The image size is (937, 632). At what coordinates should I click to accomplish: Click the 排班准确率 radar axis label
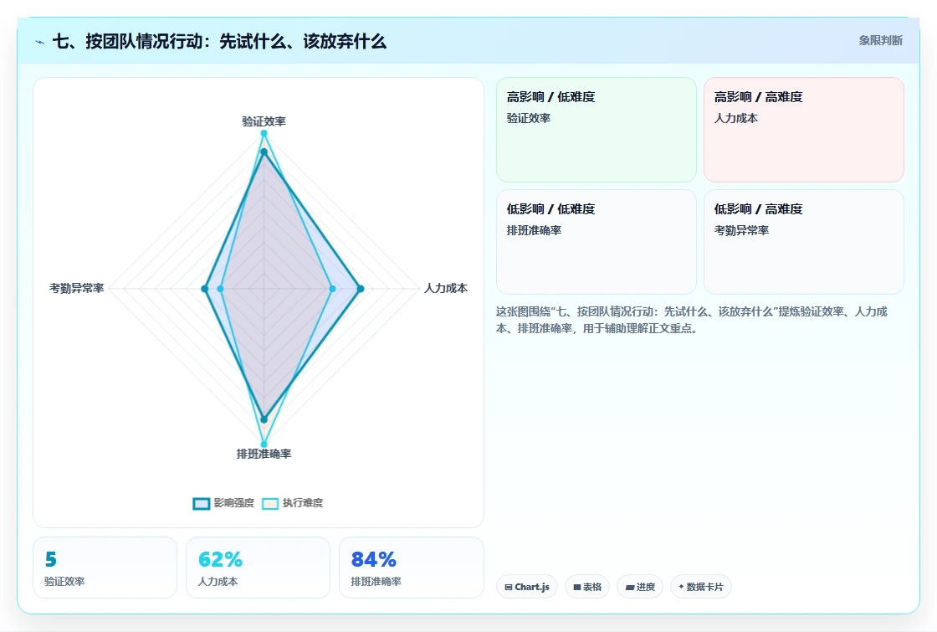click(264, 454)
